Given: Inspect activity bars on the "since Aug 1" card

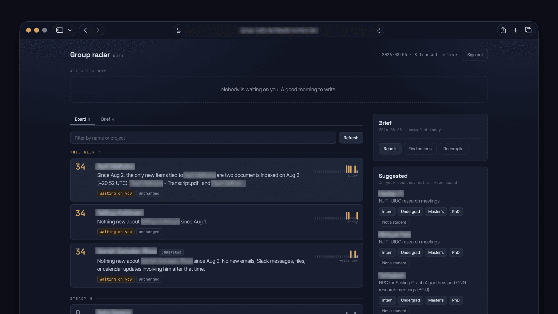Looking at the screenshot, I should click(336, 216).
